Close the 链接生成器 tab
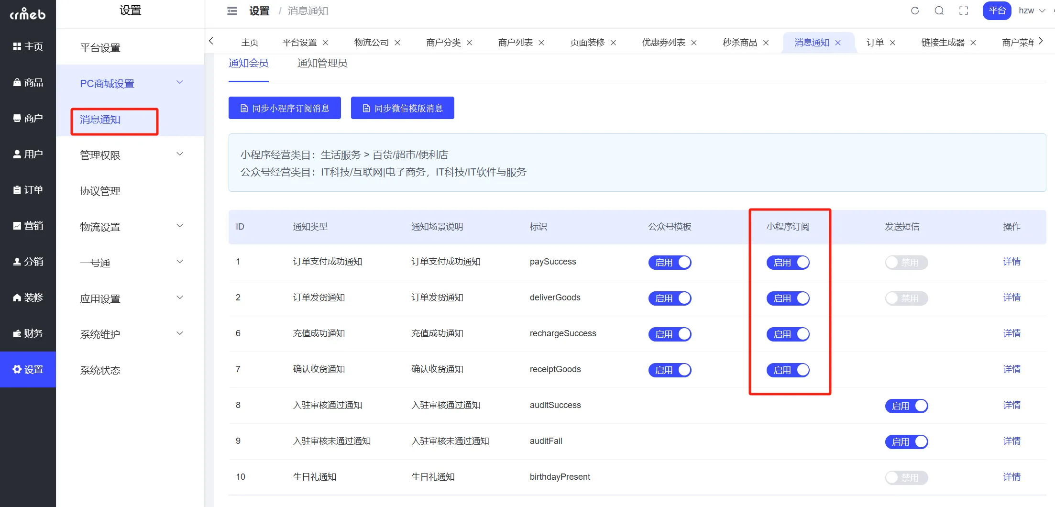 coord(973,43)
